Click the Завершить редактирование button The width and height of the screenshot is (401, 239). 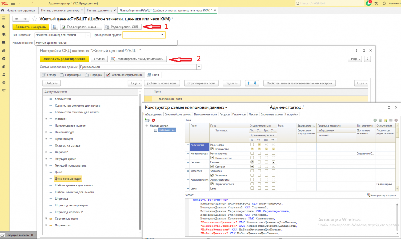click(x=64, y=59)
